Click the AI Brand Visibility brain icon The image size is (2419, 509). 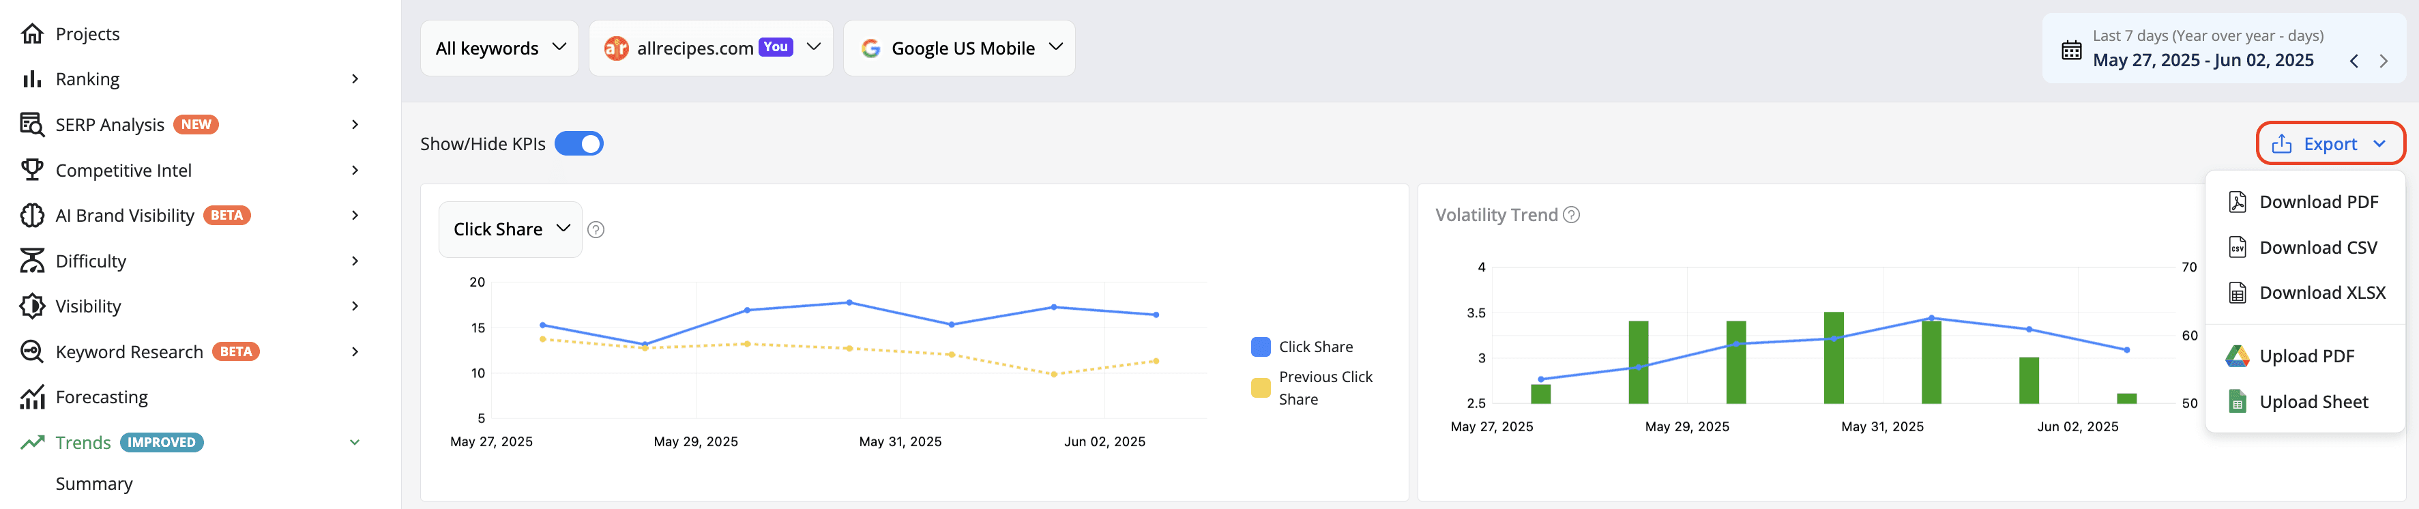pyautogui.click(x=32, y=215)
